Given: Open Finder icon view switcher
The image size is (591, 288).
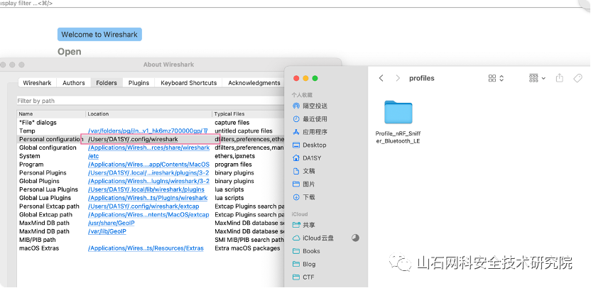Looking at the screenshot, I should point(496,78).
